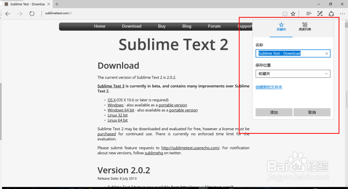Open the Hub icon with three lines
This screenshot has height=189, width=348.
click(x=308, y=14)
